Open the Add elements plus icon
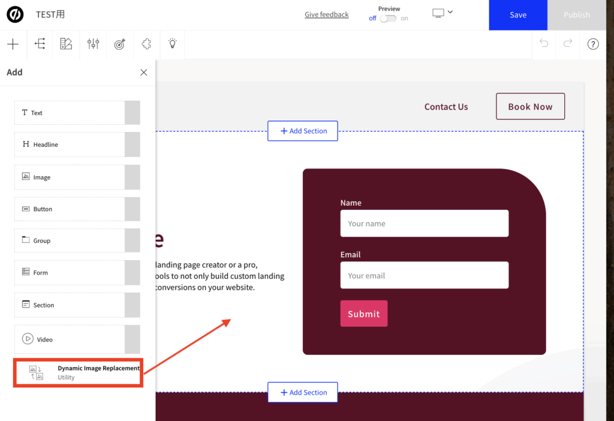The image size is (614, 421). click(13, 44)
